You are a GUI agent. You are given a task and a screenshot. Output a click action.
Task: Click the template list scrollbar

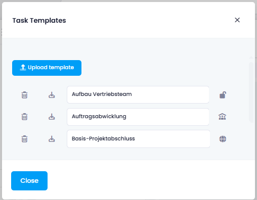[x=251, y=92]
